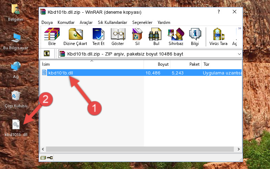
Task: Close the WinRAR window
Action: pyautogui.click(x=234, y=12)
